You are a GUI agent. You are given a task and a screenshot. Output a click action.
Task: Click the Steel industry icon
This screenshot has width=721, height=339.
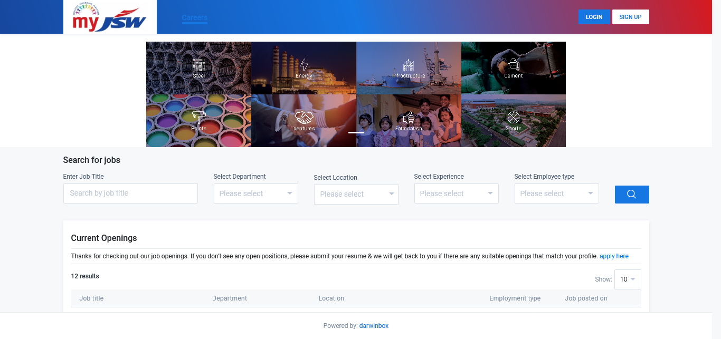point(198,65)
